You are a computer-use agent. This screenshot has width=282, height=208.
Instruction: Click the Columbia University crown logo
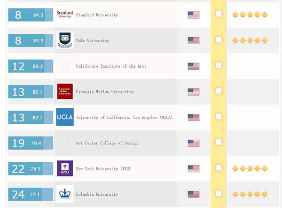click(x=65, y=194)
